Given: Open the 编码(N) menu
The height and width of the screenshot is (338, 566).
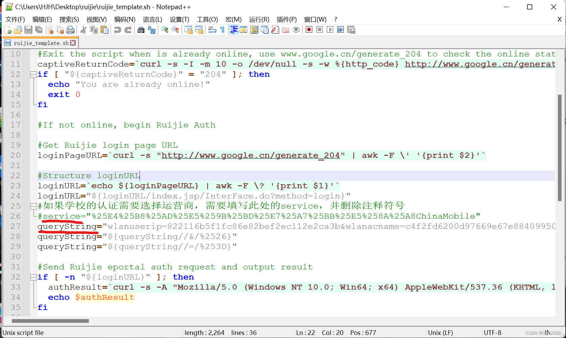Looking at the screenshot, I should click(x=125, y=19).
